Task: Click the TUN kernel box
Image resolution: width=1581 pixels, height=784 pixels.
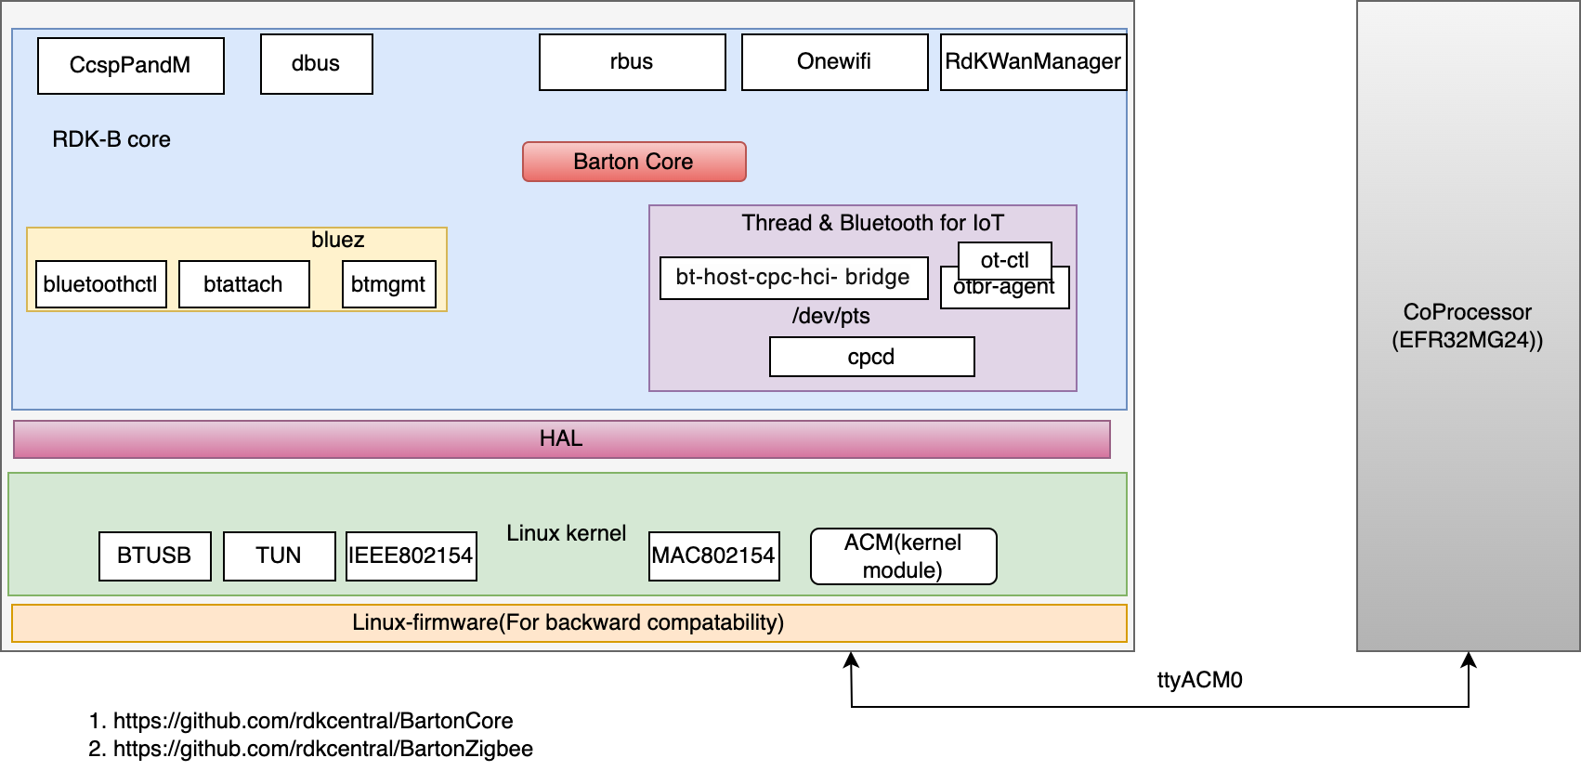Action: pyautogui.click(x=279, y=555)
